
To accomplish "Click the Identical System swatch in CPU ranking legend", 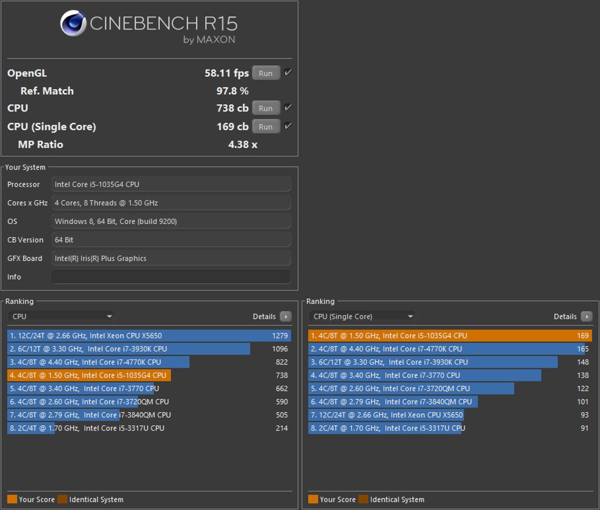I will 62,499.
